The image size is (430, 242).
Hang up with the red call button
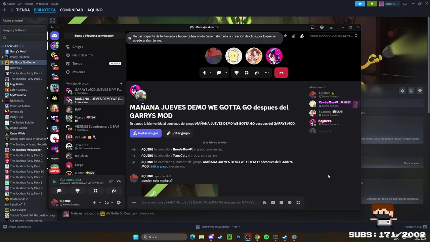click(x=281, y=73)
